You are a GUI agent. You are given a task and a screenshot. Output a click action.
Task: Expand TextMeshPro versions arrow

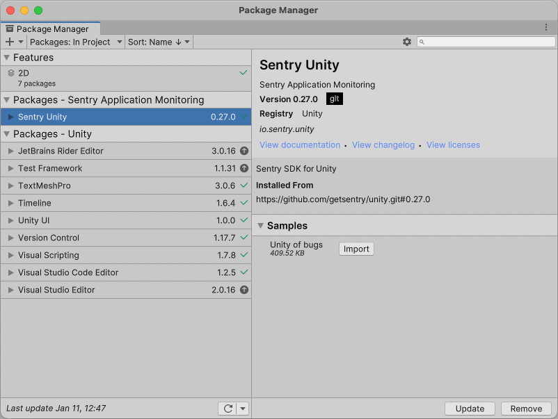click(x=10, y=186)
